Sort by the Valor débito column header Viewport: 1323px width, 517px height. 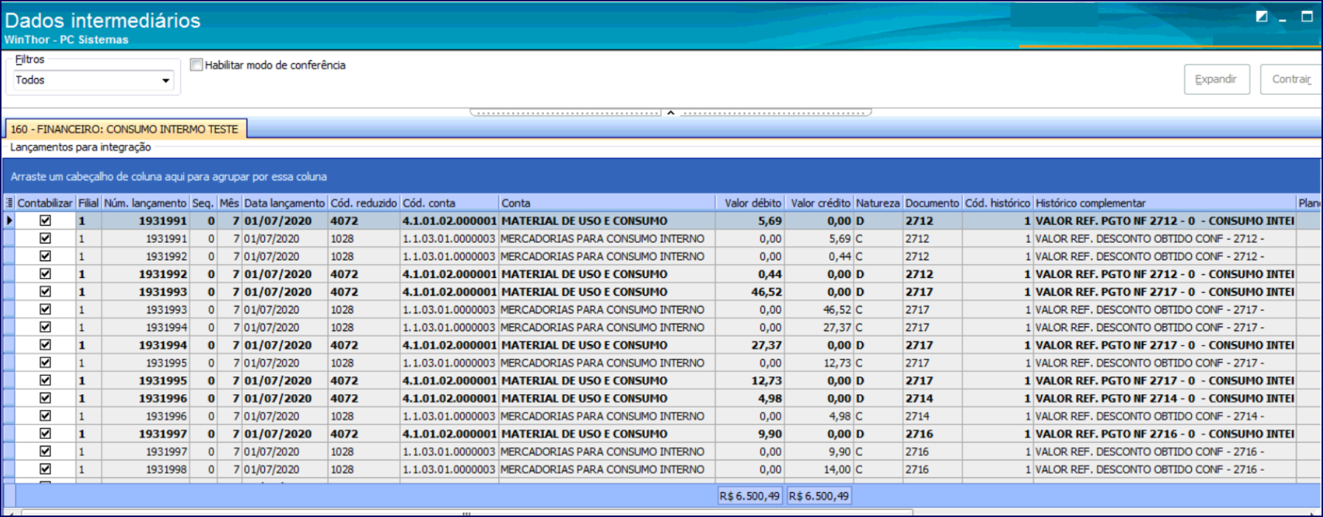(750, 203)
